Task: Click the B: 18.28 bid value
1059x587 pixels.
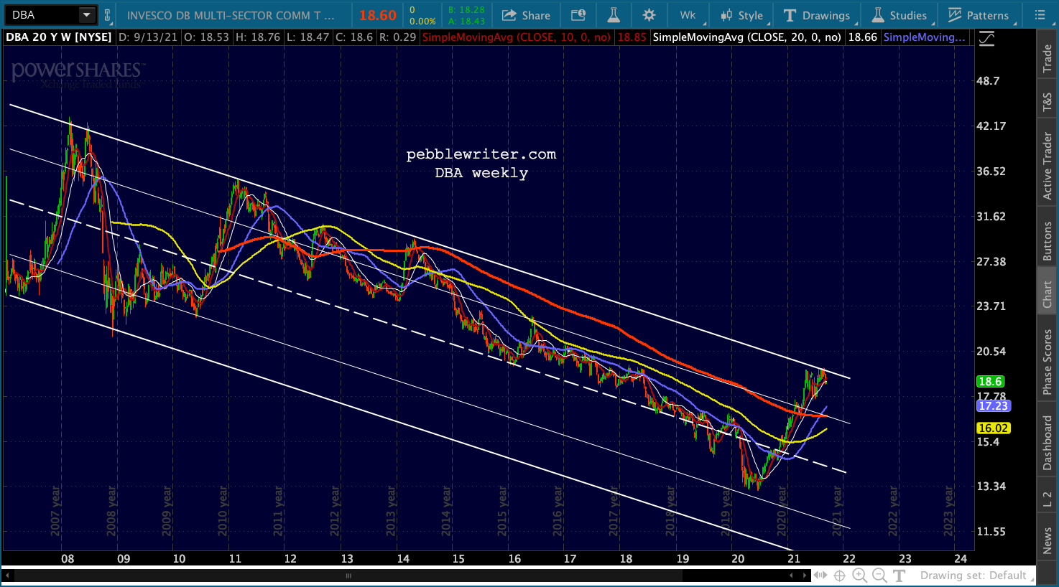Action: (466, 10)
